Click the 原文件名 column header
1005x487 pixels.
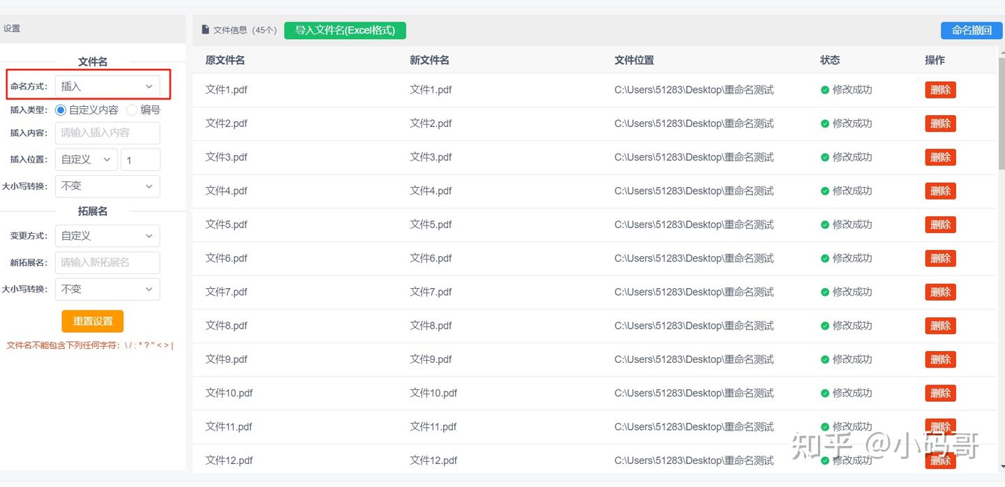click(225, 60)
